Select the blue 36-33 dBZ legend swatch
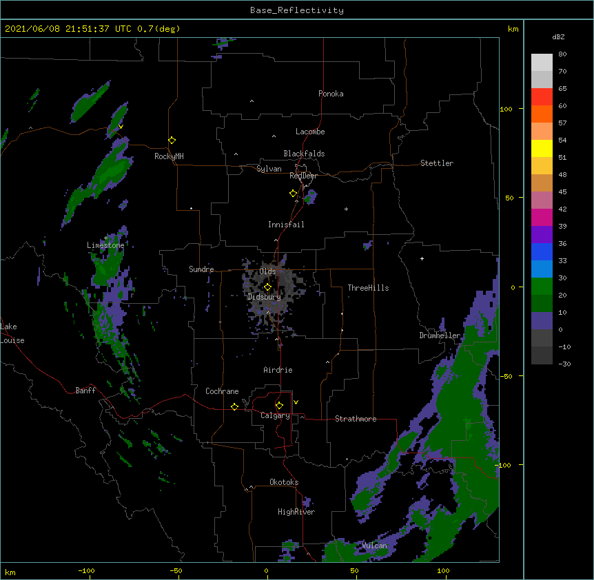594x580 pixels. 542,251
